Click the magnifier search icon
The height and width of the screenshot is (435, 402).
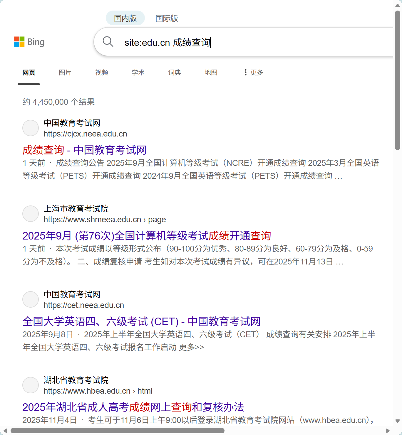tap(108, 42)
